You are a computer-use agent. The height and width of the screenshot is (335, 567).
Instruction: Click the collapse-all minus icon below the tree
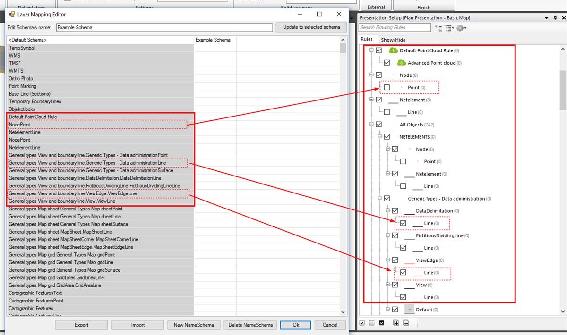[406, 323]
